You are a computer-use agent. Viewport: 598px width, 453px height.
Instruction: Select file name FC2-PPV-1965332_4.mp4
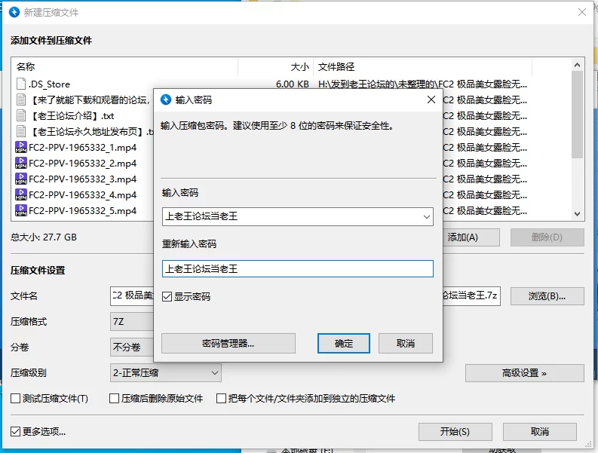click(x=82, y=195)
